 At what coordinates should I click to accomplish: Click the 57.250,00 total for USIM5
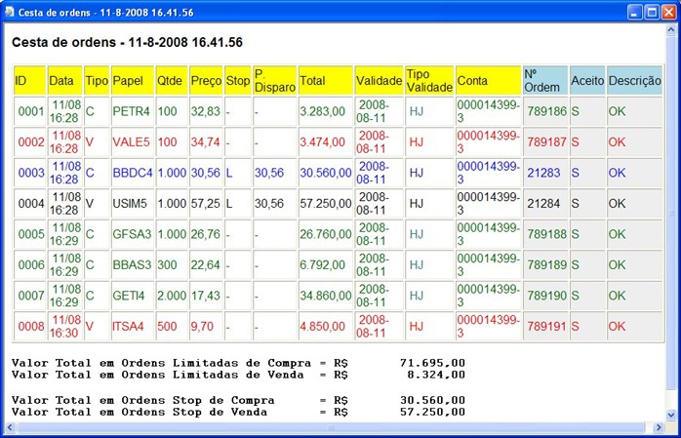coord(324,204)
